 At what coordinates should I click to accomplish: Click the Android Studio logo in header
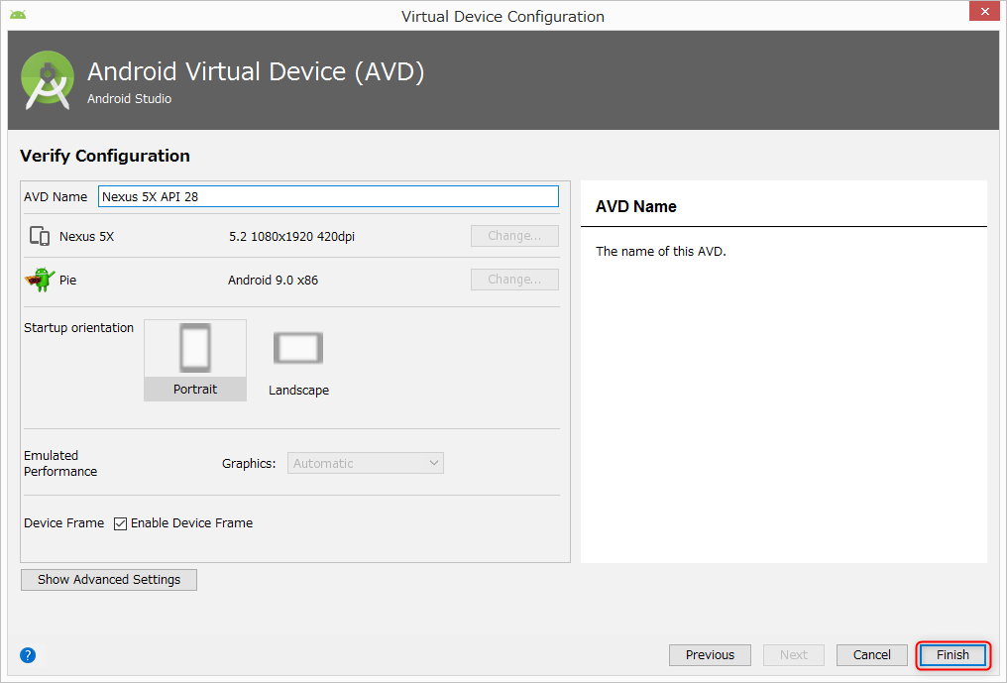click(47, 80)
